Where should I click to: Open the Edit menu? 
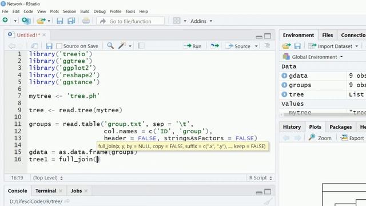[16, 11]
